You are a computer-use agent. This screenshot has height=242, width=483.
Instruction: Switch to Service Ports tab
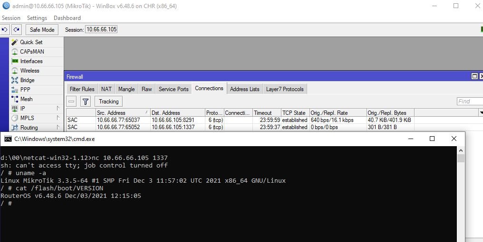click(174, 89)
